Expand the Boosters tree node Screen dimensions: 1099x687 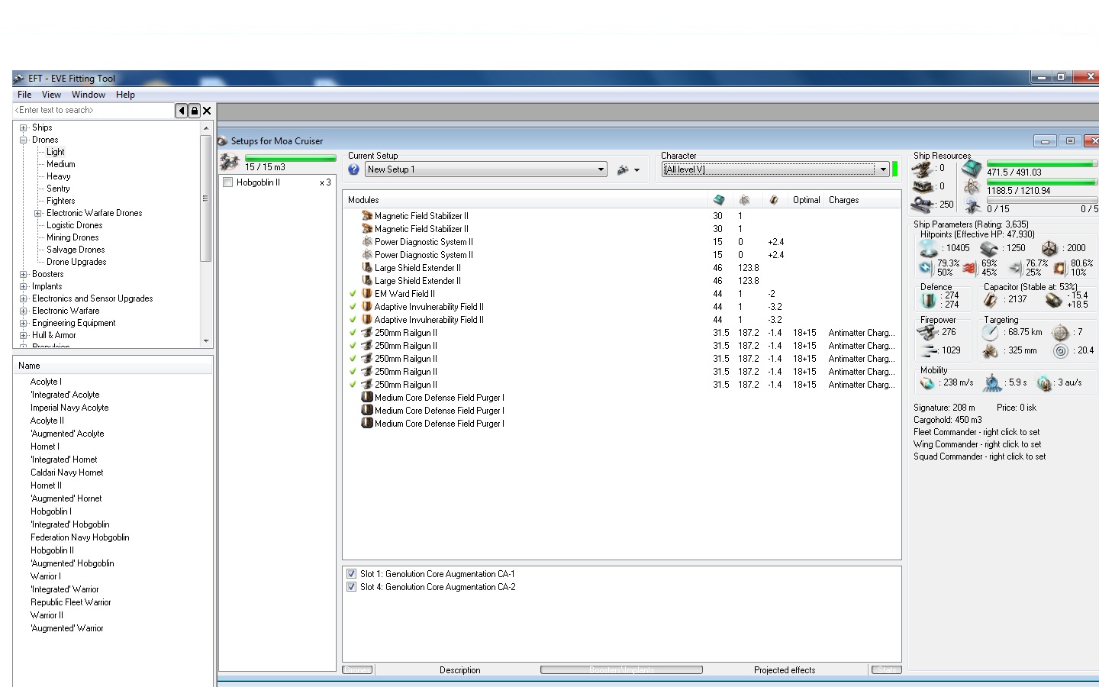pos(23,274)
